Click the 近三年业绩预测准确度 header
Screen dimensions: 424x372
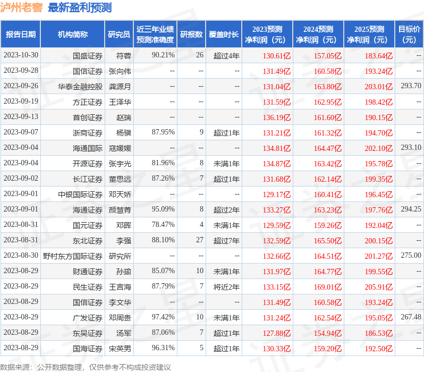pyautogui.click(x=155, y=35)
